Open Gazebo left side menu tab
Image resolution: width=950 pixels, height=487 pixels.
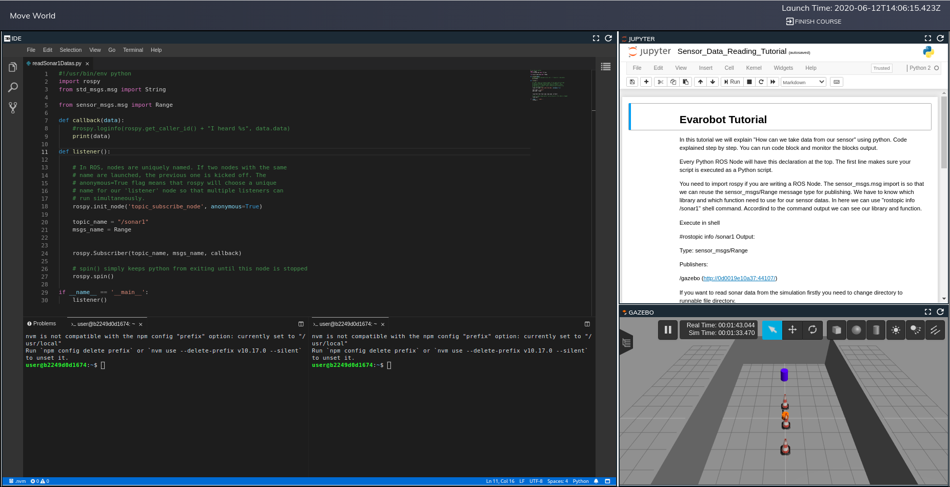(x=626, y=343)
